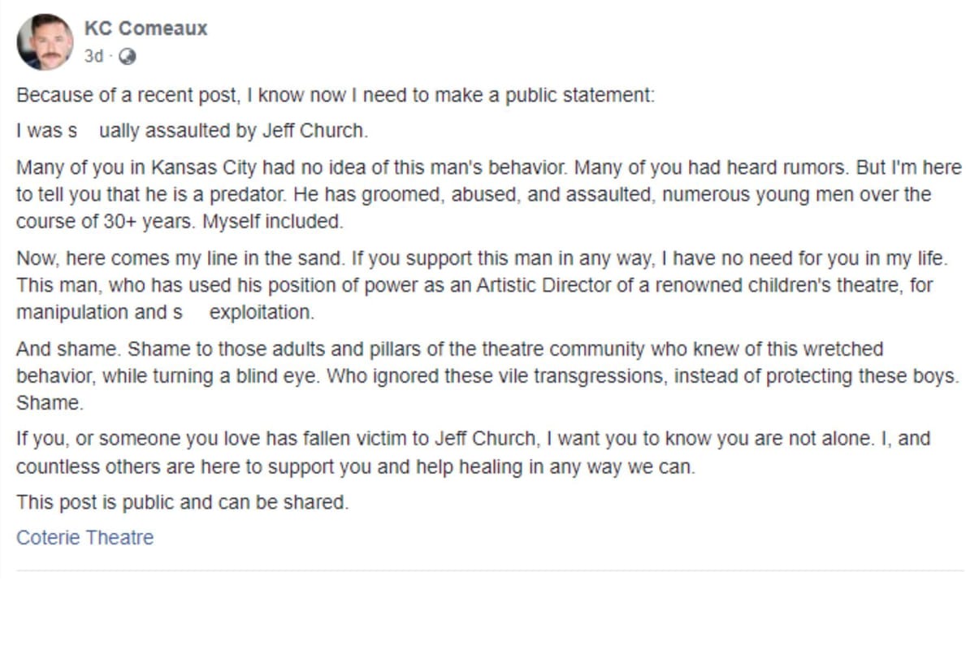Screen dimensions: 975x650
Task: Open the Coterie Theatre tagged link
Action: click(x=84, y=537)
